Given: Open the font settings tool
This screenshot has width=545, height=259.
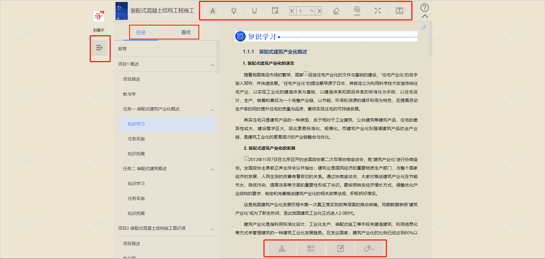Looking at the screenshot, I should point(212,11).
